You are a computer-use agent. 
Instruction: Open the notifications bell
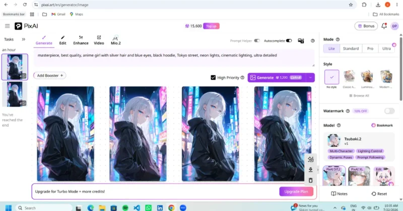[384, 26]
